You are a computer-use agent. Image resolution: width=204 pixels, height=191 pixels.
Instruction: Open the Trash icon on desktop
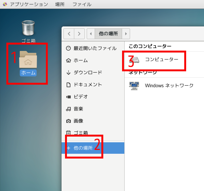point(28,28)
